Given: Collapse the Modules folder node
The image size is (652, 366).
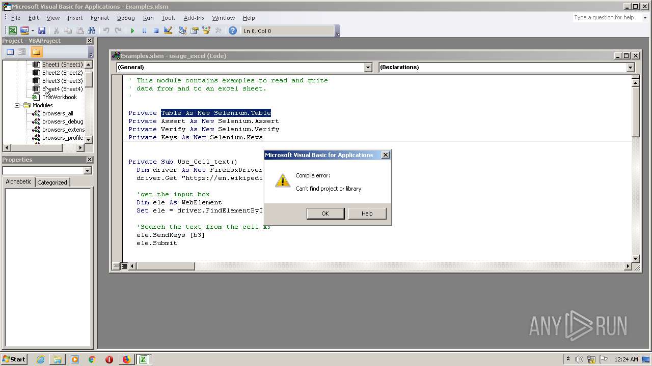Looking at the screenshot, I should (x=17, y=105).
